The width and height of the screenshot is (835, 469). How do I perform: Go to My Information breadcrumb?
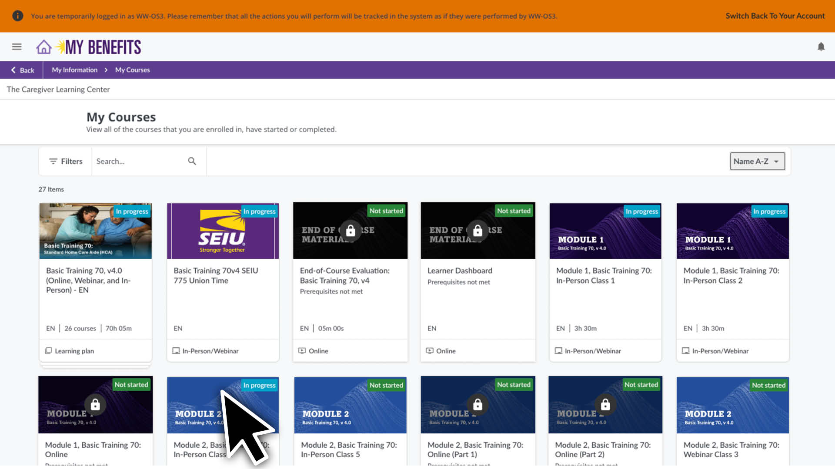click(x=74, y=70)
